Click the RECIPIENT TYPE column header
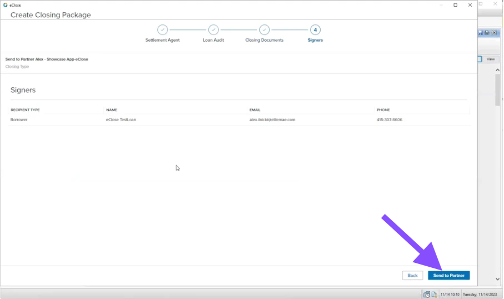The height and width of the screenshot is (299, 504). pos(25,109)
